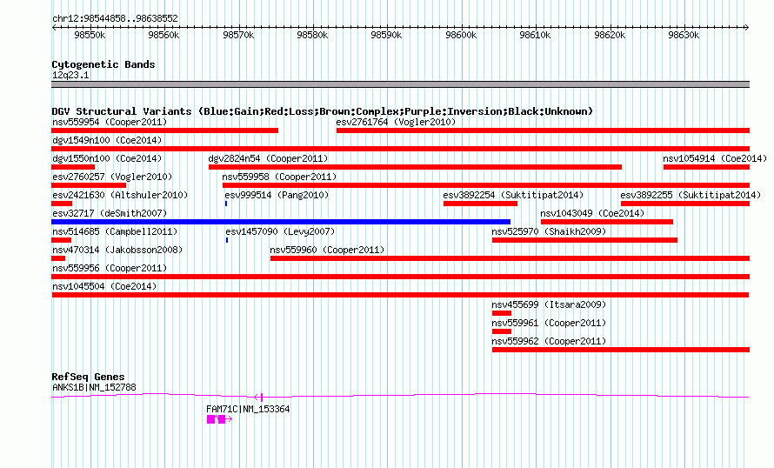The width and height of the screenshot is (774, 468).
Task: Open nsv514685 (Campbell2011) variant
Action: pos(61,240)
